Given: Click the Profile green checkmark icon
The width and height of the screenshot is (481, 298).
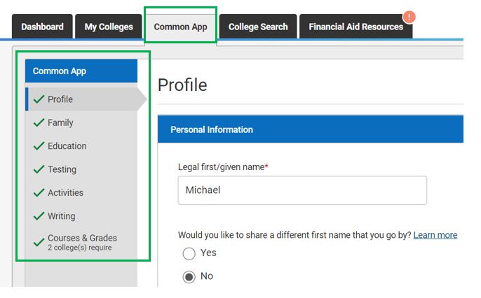Looking at the screenshot, I should pyautogui.click(x=39, y=99).
